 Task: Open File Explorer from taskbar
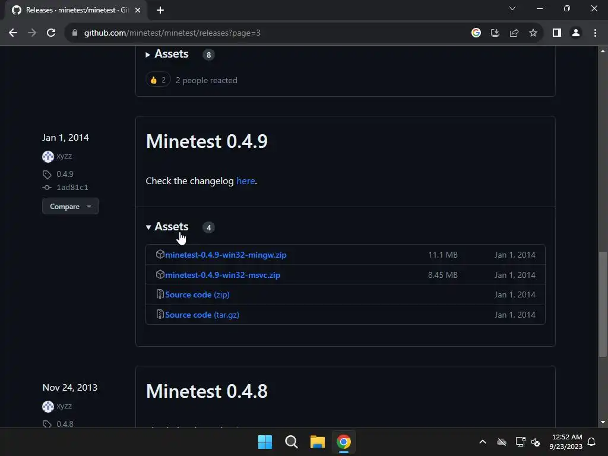pyautogui.click(x=318, y=442)
